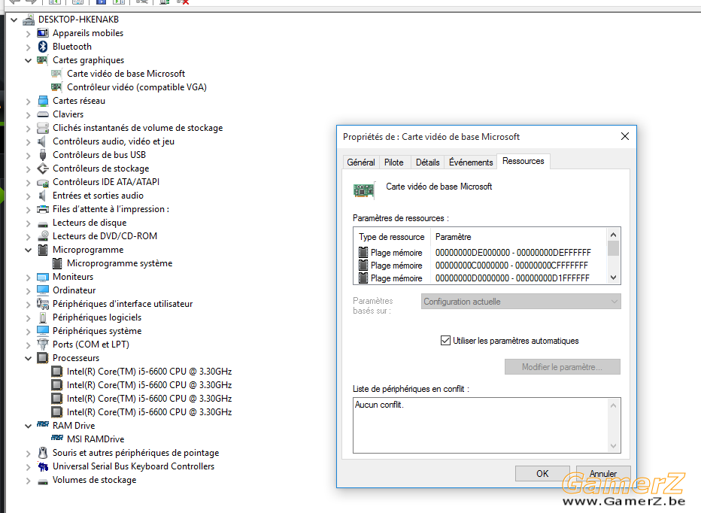
Task: Select the Ressources tab
Action: [523, 161]
